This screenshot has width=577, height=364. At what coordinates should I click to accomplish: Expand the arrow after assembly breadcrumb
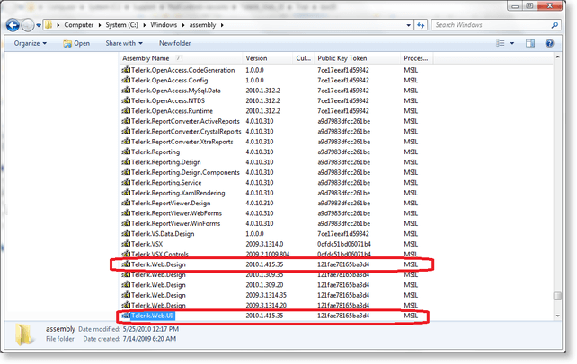[x=222, y=25]
